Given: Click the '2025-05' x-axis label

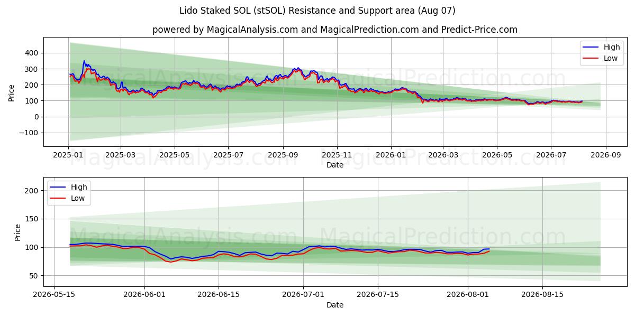Looking at the screenshot, I should tap(174, 155).
